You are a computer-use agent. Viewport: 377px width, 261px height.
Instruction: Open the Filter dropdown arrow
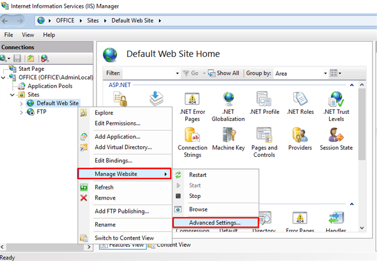177,73
